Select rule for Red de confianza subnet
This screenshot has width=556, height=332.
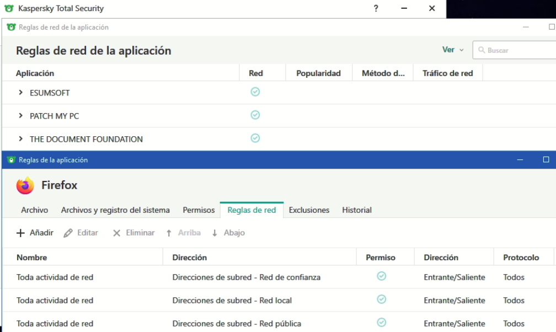[x=279, y=277]
